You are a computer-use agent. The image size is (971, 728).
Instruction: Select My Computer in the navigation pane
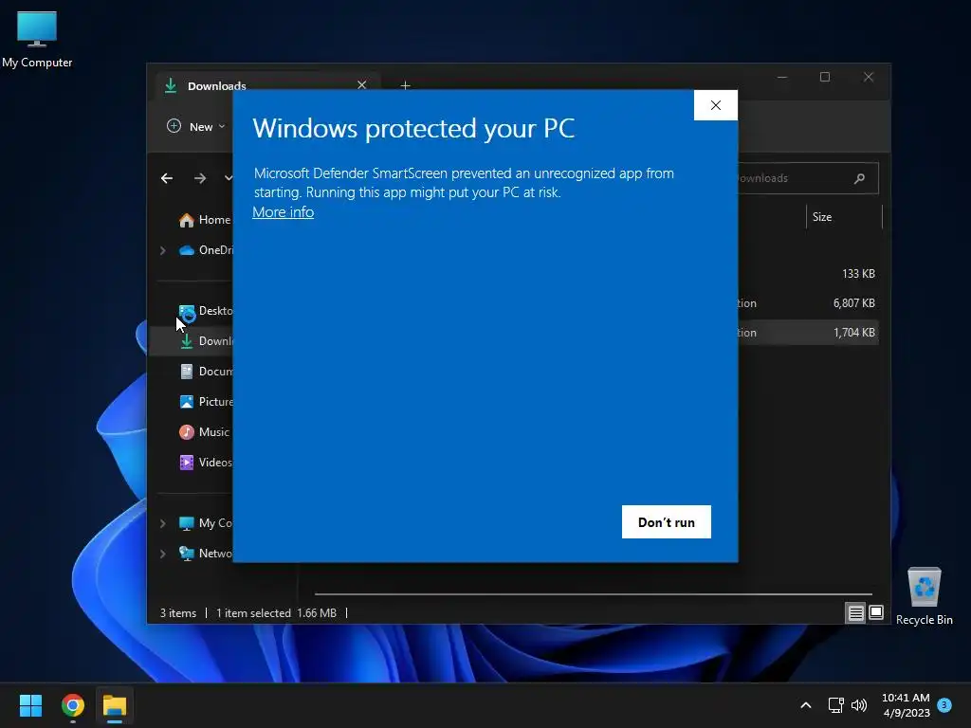(x=205, y=523)
